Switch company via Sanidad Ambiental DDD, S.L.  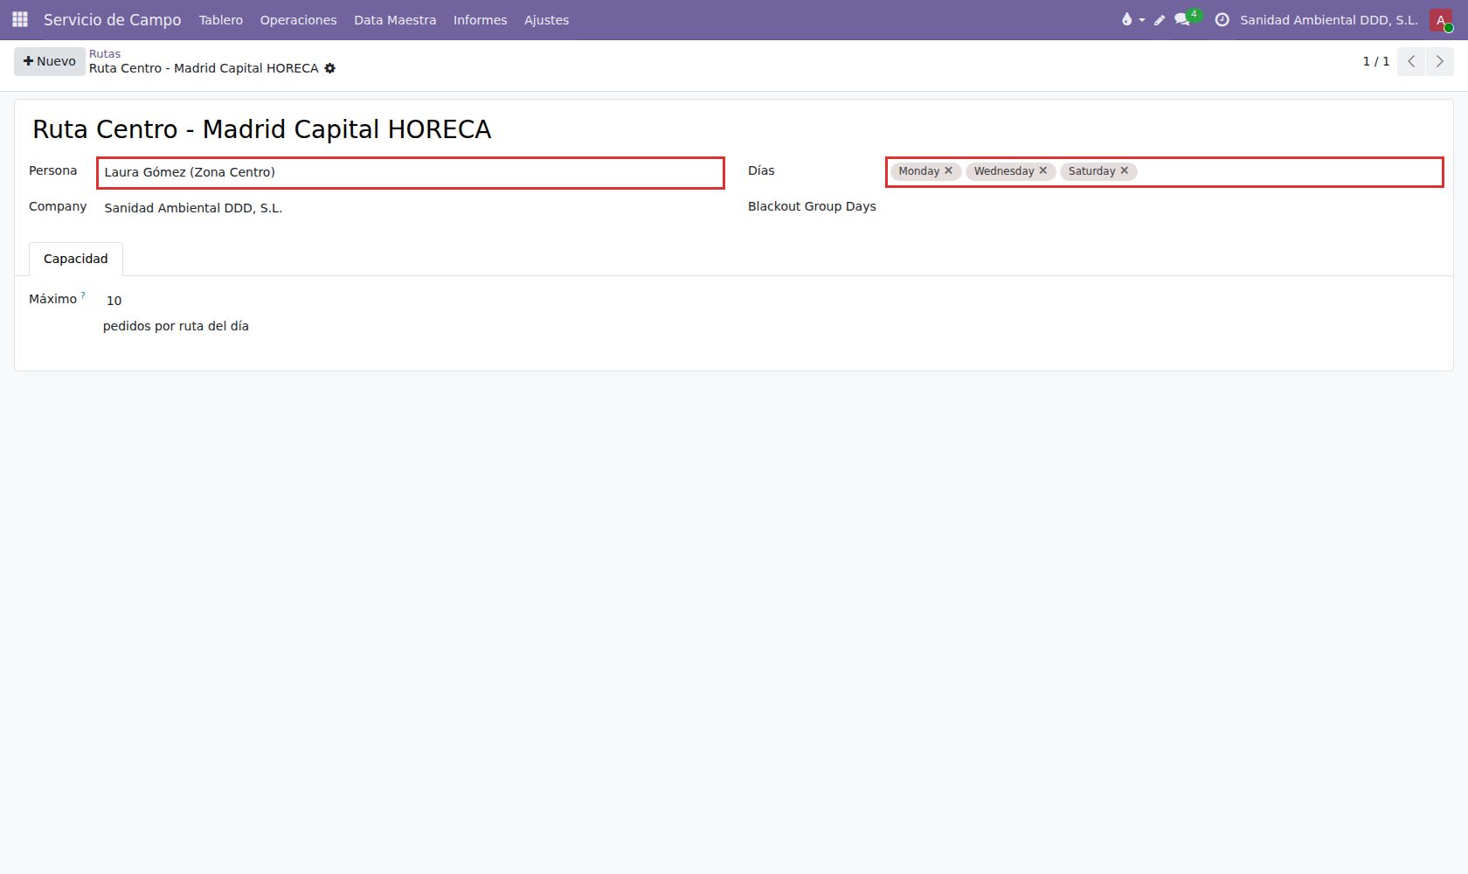point(1328,19)
